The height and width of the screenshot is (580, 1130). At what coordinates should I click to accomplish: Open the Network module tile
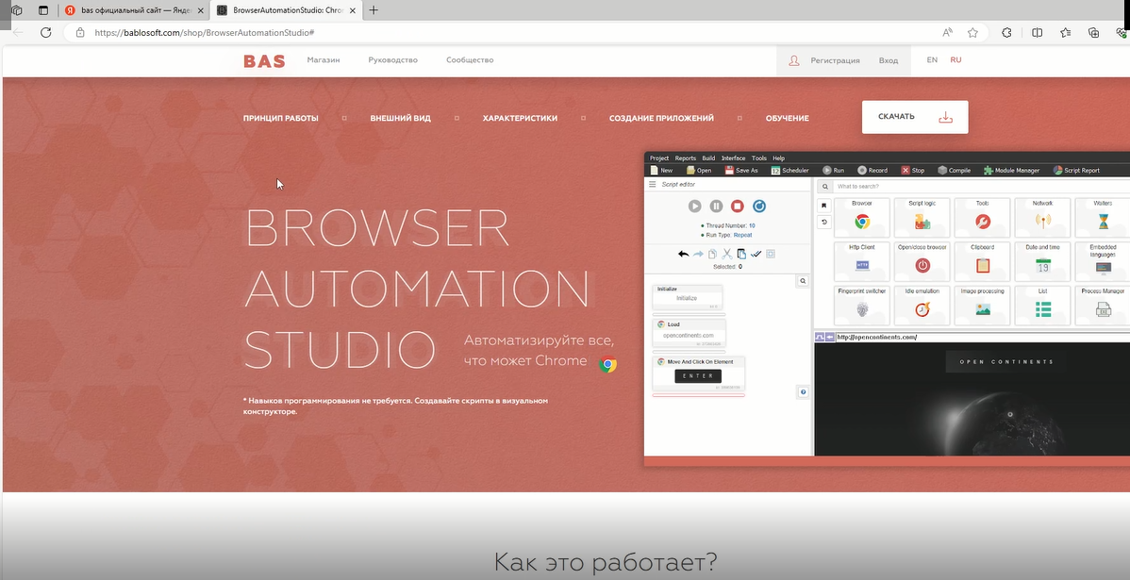1042,217
